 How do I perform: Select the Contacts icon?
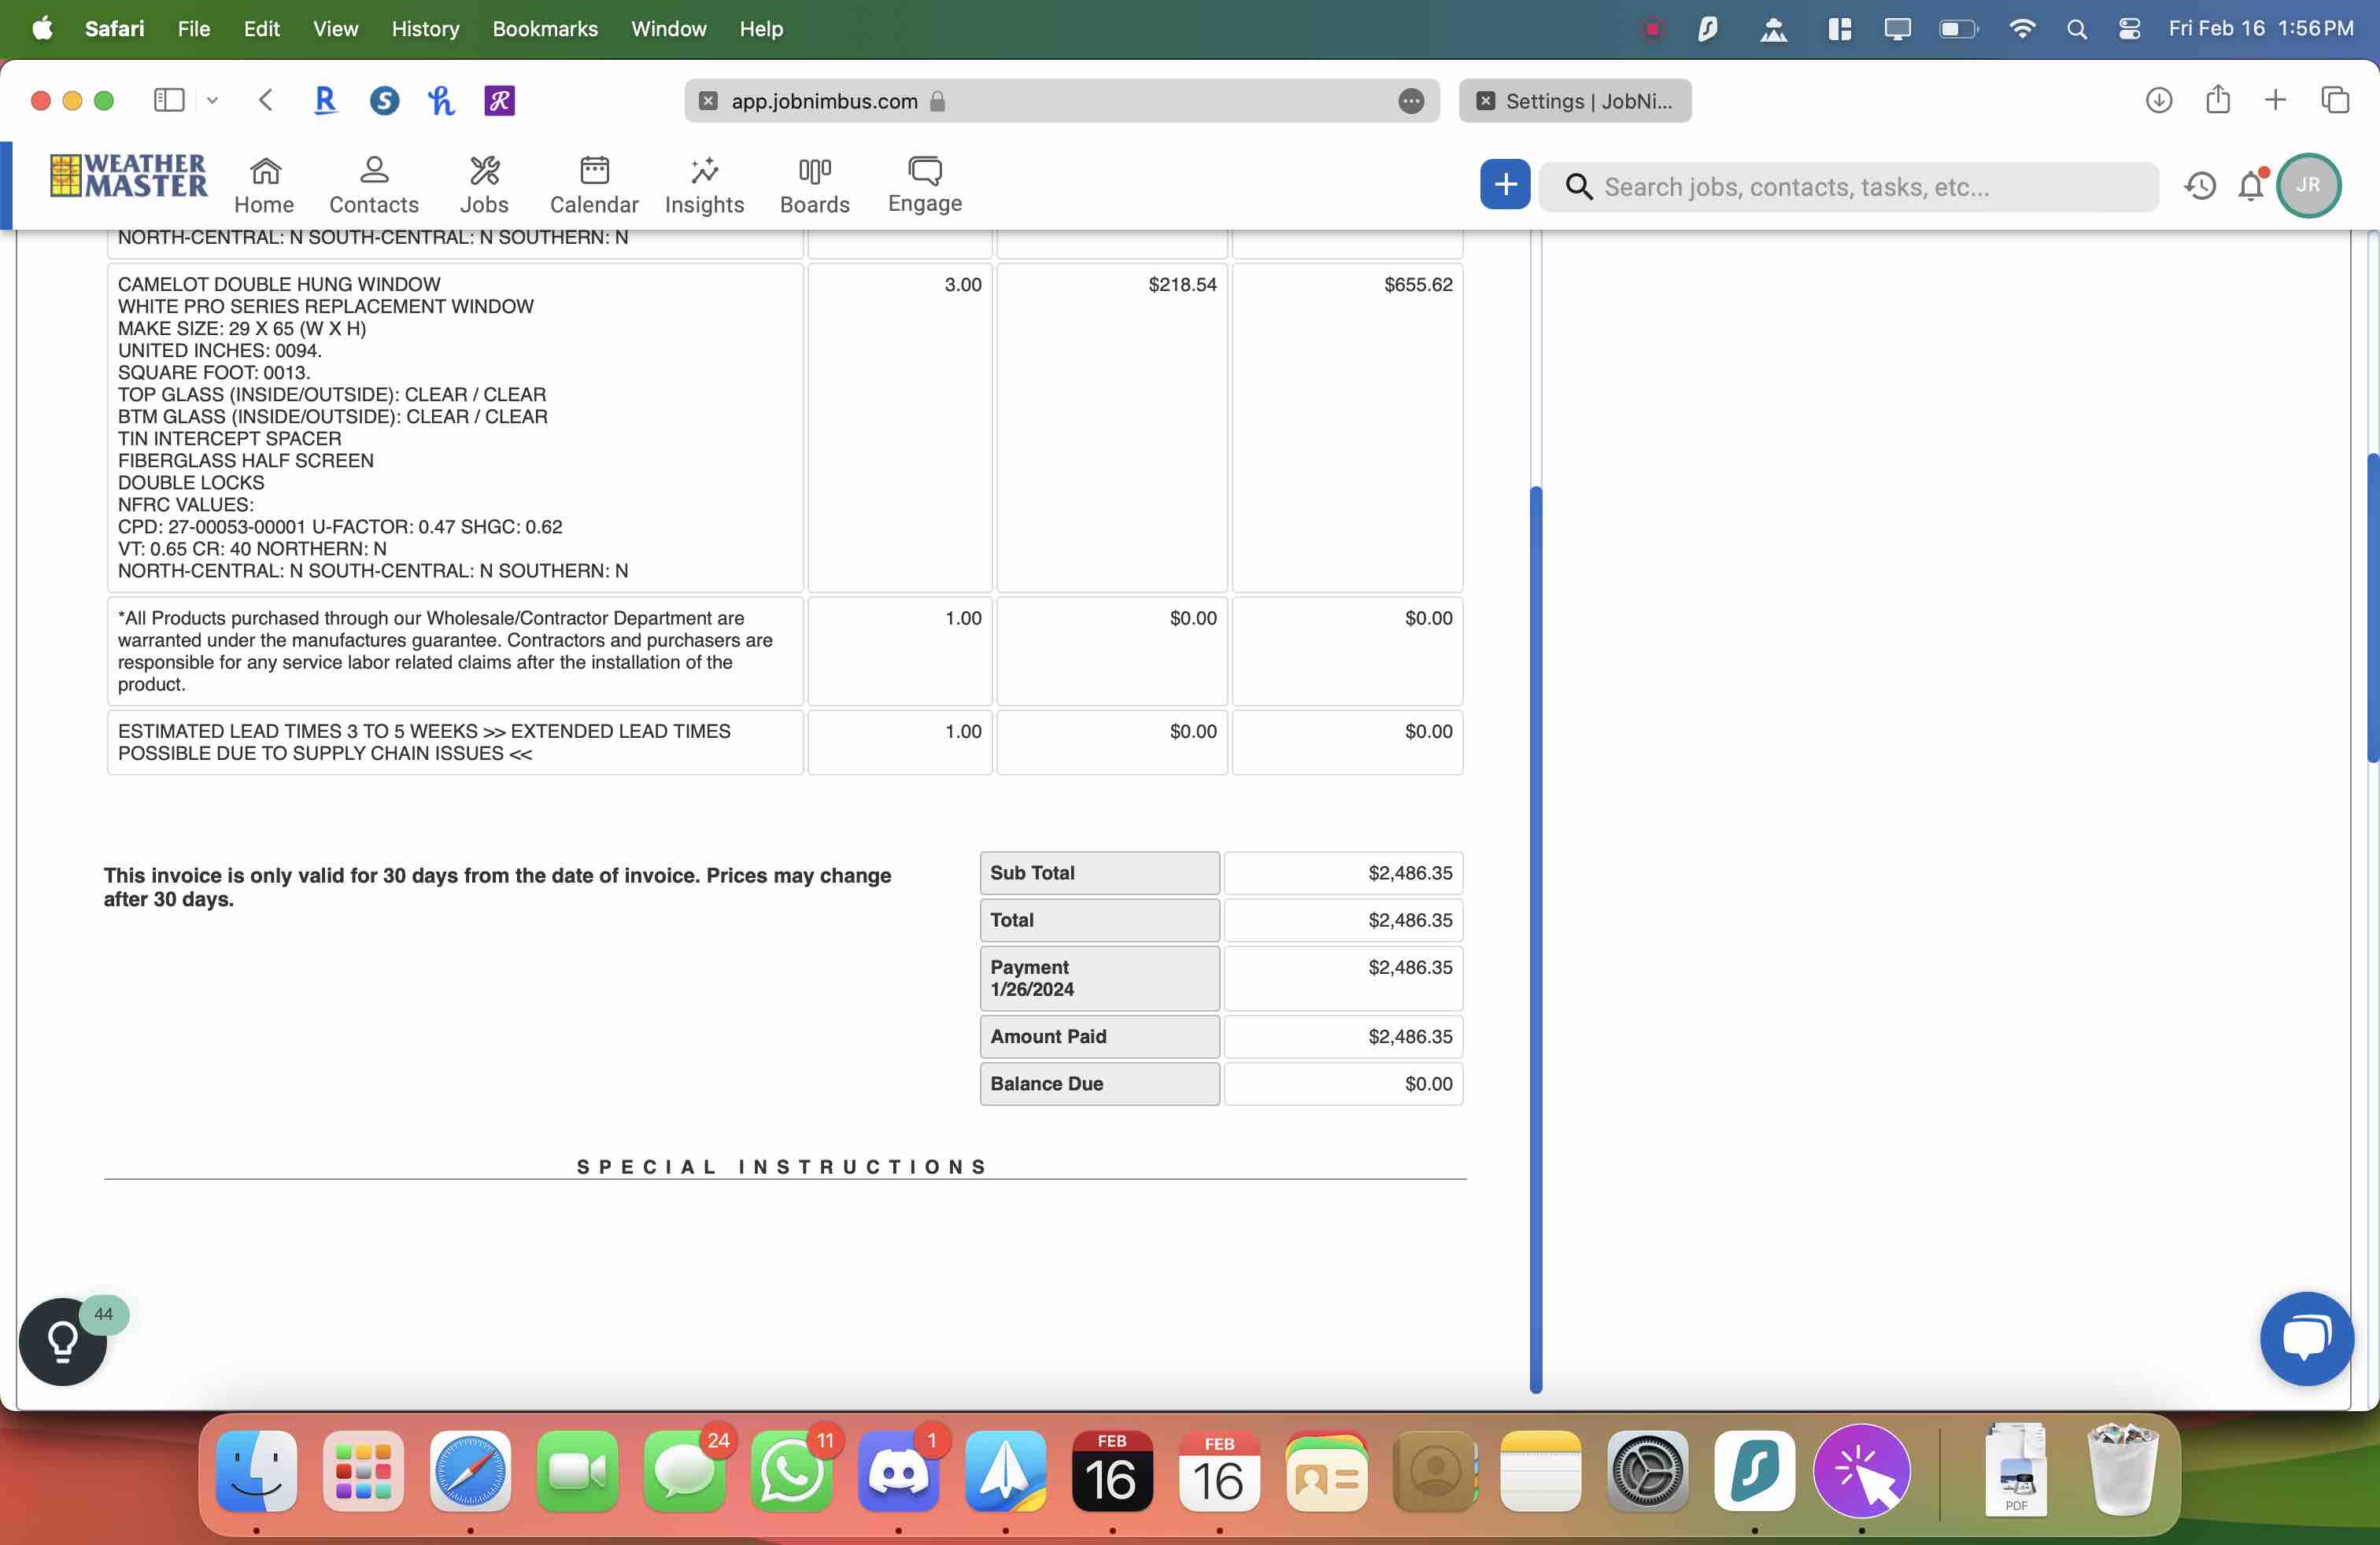coord(373,184)
